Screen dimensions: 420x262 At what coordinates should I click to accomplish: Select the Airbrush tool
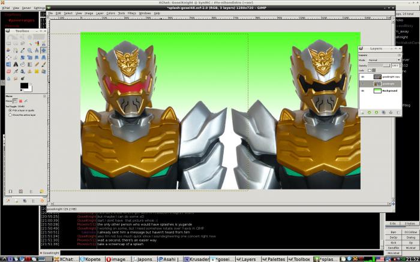point(16,71)
